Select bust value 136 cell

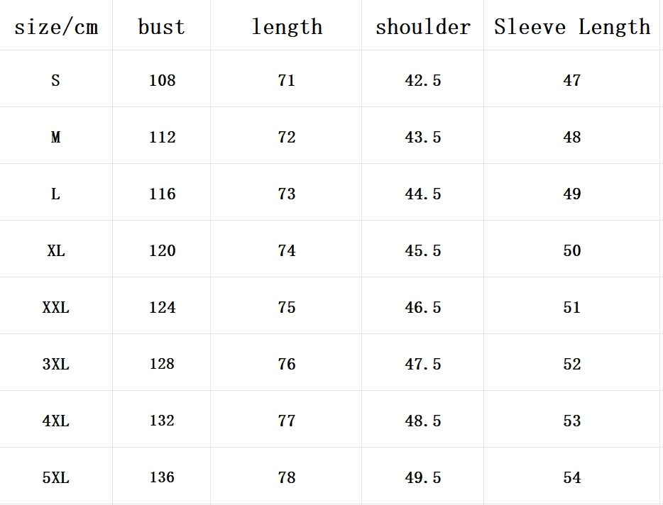162,476
